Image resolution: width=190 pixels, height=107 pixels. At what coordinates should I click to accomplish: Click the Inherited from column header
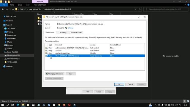pyautogui.click(x=115, y=45)
